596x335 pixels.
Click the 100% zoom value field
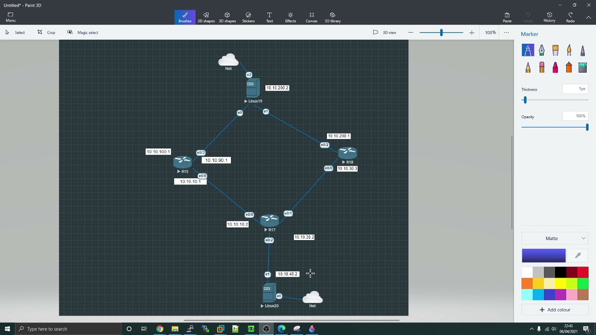pyautogui.click(x=490, y=33)
